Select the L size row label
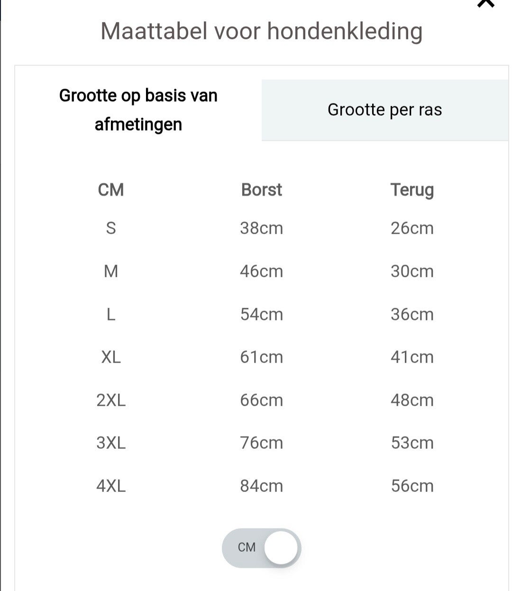Image resolution: width=512 pixels, height=591 pixels. 111,314
